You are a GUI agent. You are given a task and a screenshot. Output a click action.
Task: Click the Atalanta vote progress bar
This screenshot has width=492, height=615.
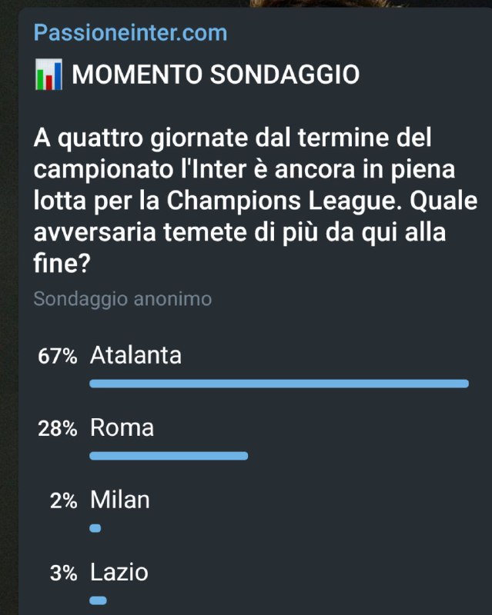tap(279, 383)
